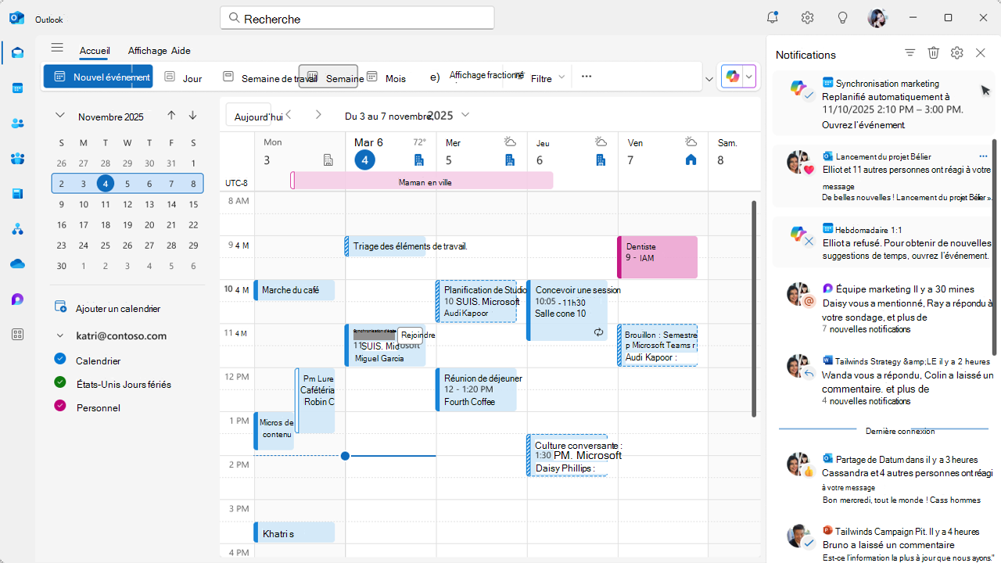Open the Équipe marketing notification
This screenshot has height=563, width=1001.
883,309
